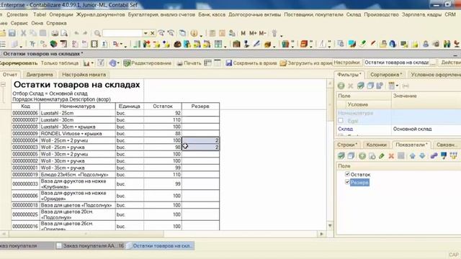Viewport: 461px width, 259px height.
Task: Open the chart type dropdown arrow
Action: [92, 63]
